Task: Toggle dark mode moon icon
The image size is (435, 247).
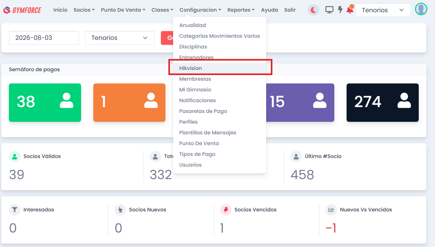Action: [313, 10]
